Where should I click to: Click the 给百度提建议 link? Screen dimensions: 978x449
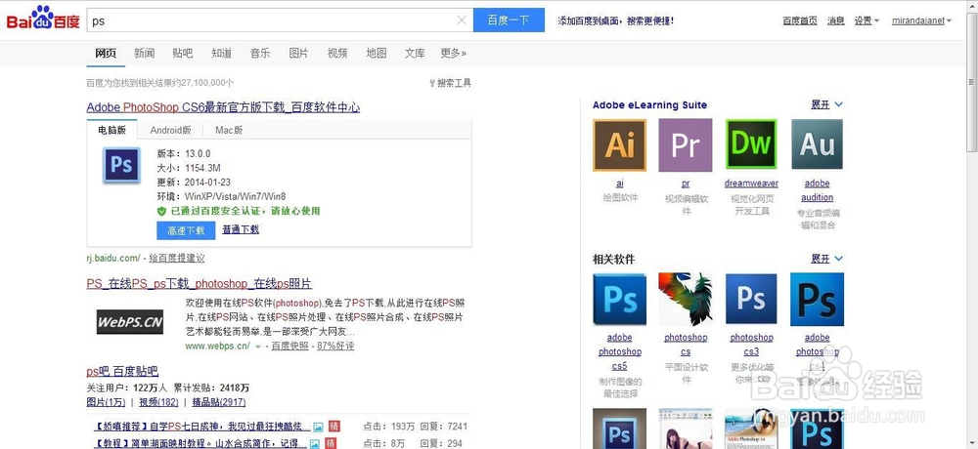(x=176, y=258)
